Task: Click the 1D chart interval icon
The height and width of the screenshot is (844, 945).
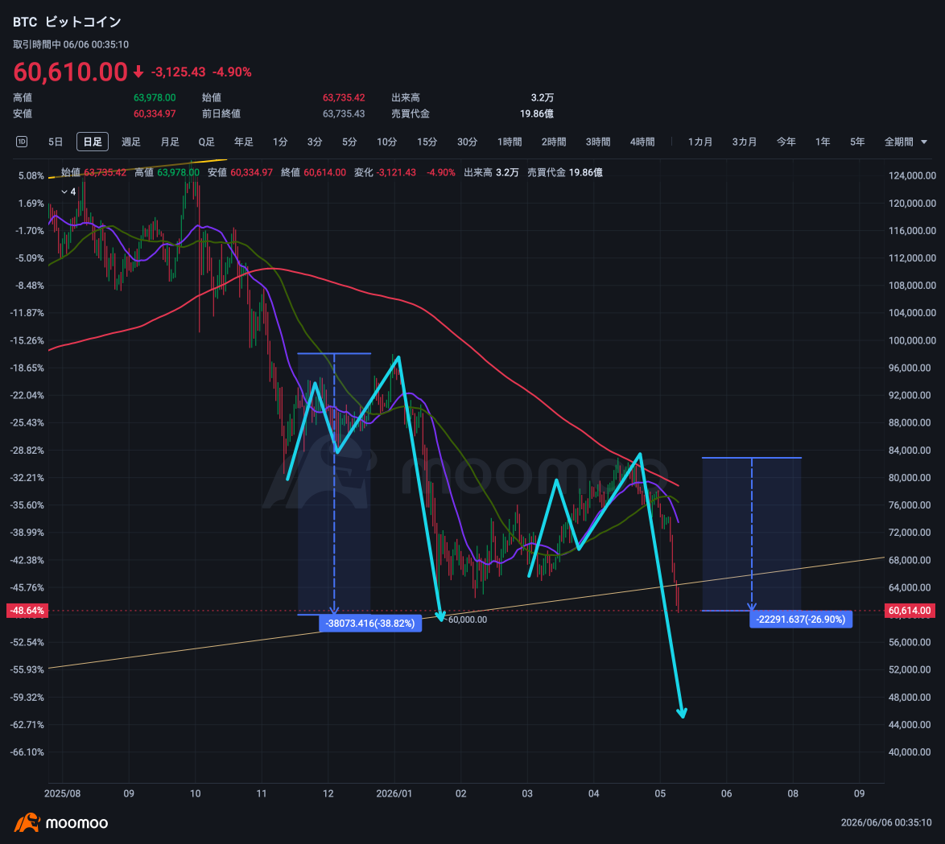Action: point(21,142)
